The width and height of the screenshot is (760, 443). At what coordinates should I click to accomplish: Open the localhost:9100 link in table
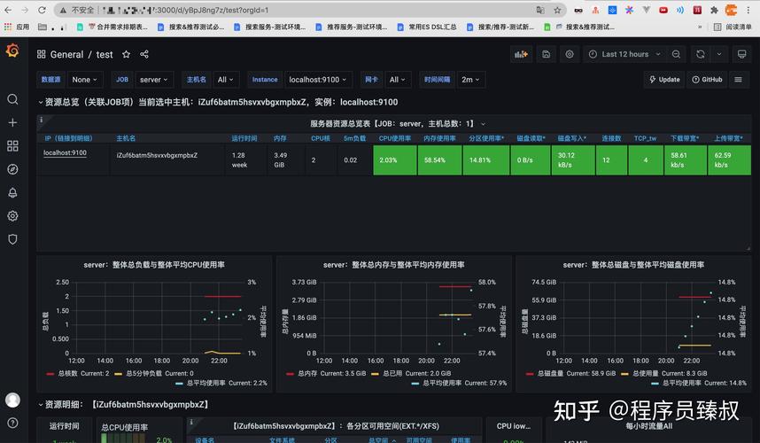65,152
